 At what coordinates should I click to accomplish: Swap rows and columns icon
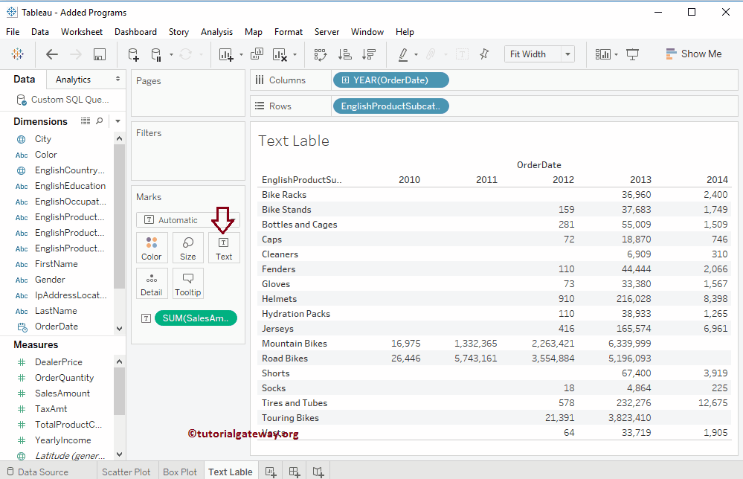pos(321,54)
